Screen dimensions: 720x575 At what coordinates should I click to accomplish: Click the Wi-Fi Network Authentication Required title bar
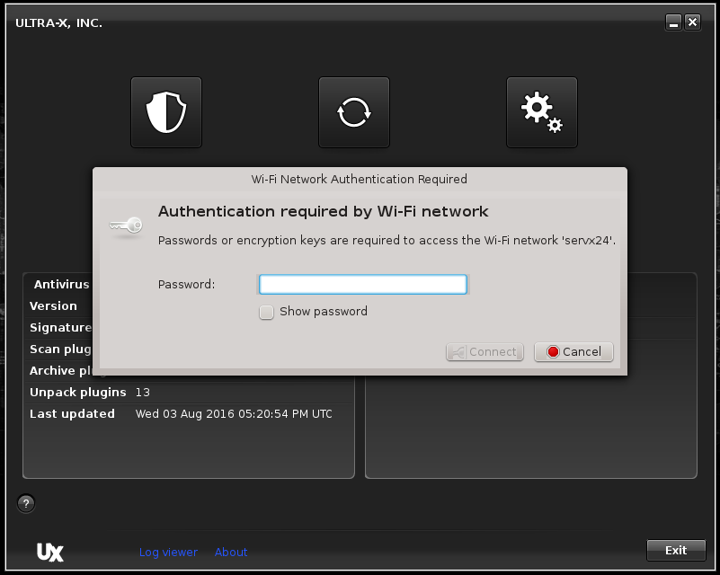point(360,179)
